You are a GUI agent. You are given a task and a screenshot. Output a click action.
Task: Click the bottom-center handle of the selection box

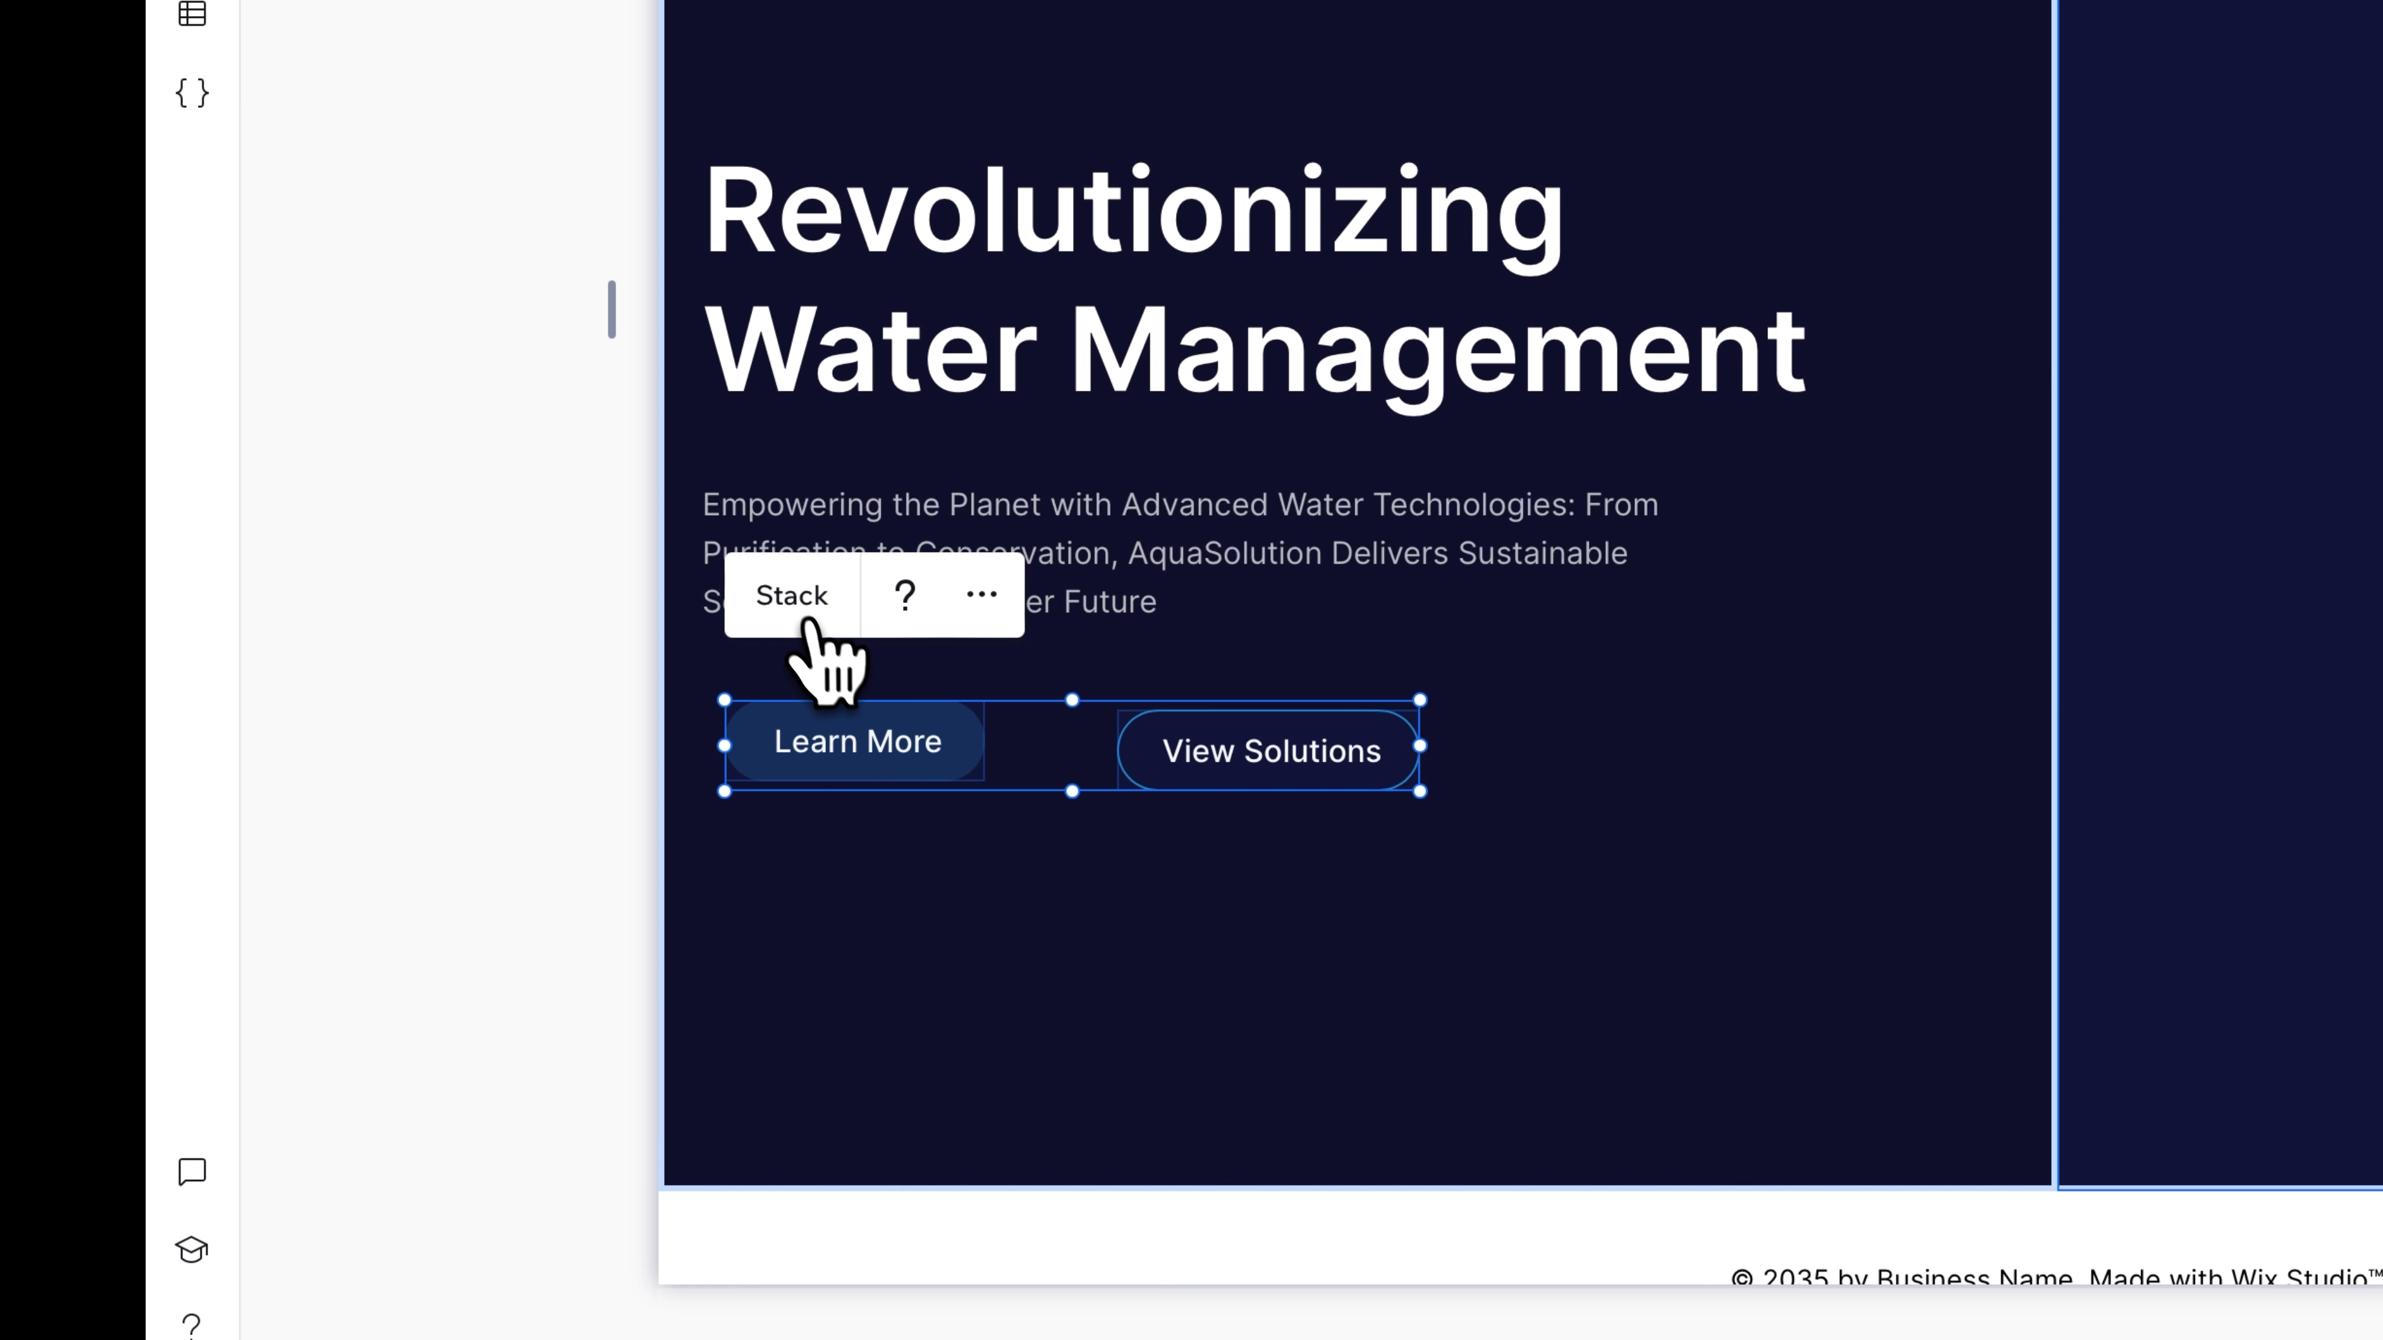tap(1072, 791)
